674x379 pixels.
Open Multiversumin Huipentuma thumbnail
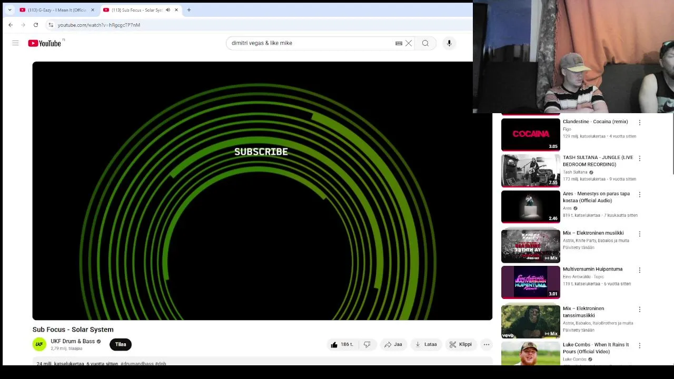click(531, 282)
